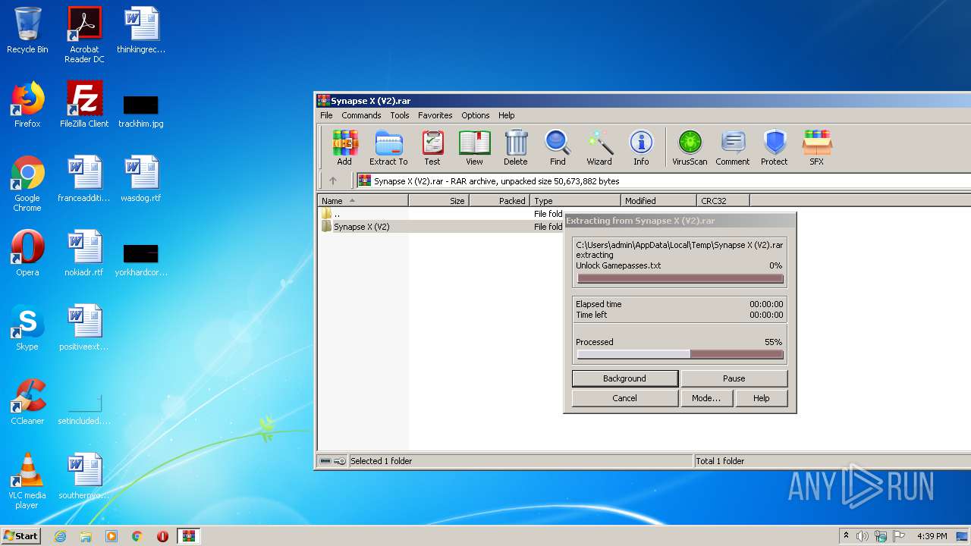Image resolution: width=971 pixels, height=546 pixels.
Task: Open the Options menu
Action: [x=476, y=115]
